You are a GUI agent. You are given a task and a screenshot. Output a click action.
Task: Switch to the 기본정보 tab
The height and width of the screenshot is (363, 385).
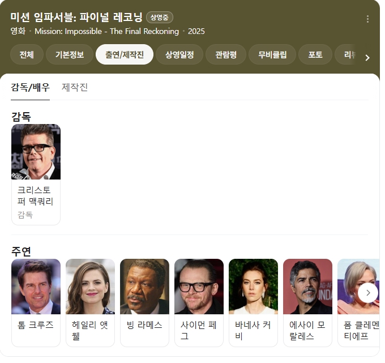tap(70, 54)
